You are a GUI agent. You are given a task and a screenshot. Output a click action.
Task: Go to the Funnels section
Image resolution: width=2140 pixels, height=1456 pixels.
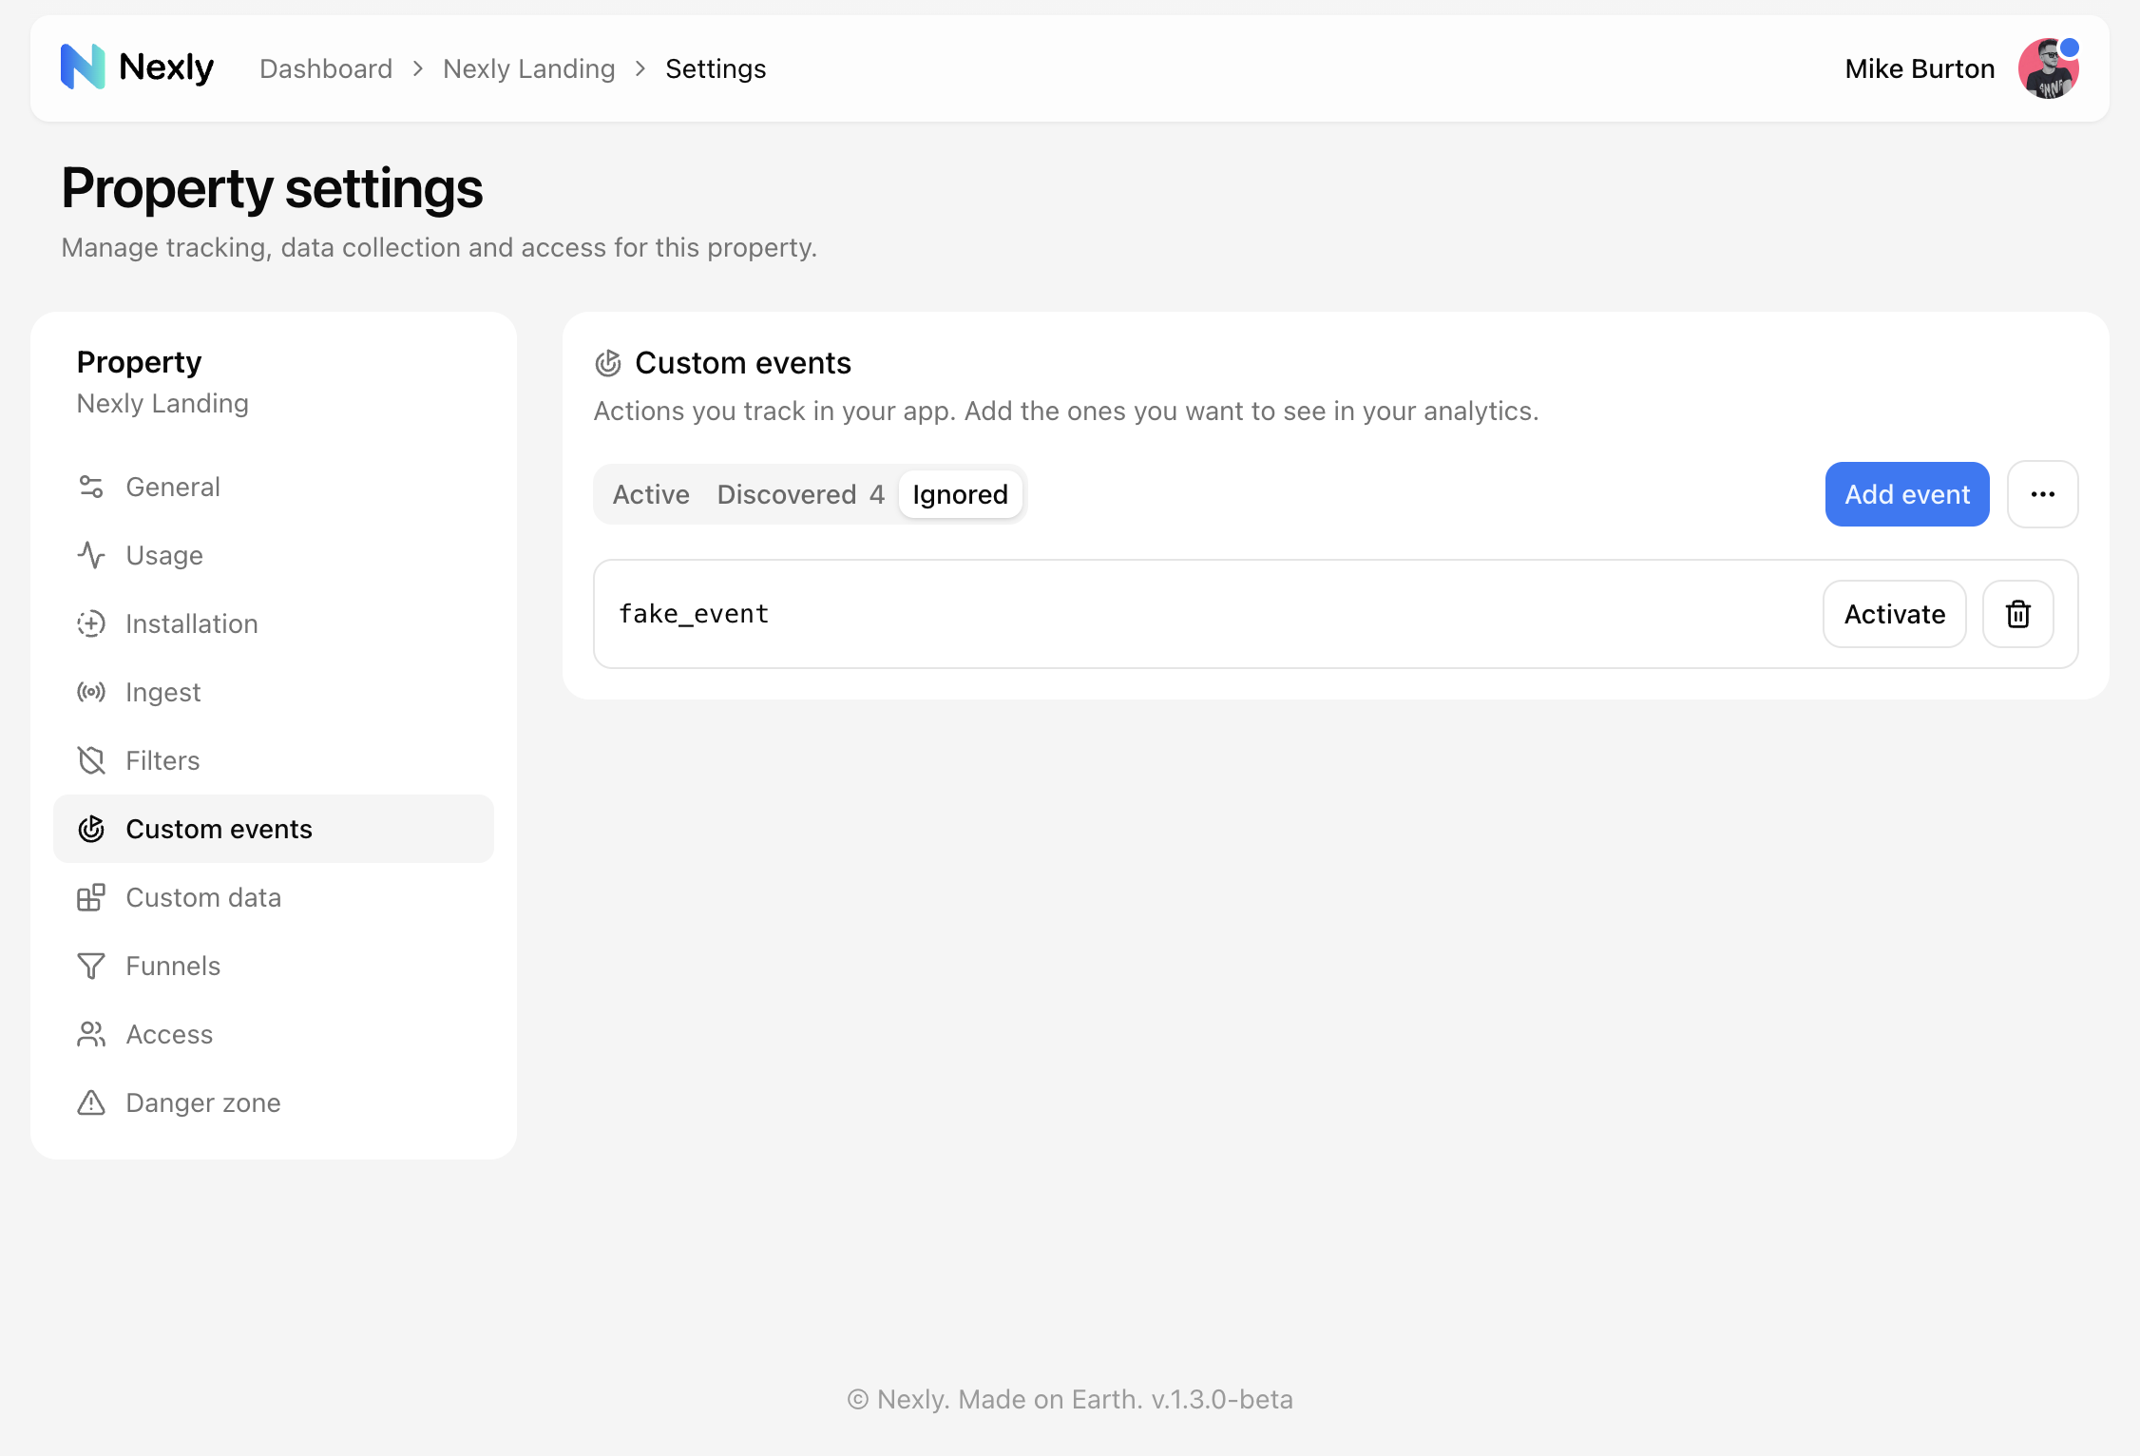click(x=274, y=966)
